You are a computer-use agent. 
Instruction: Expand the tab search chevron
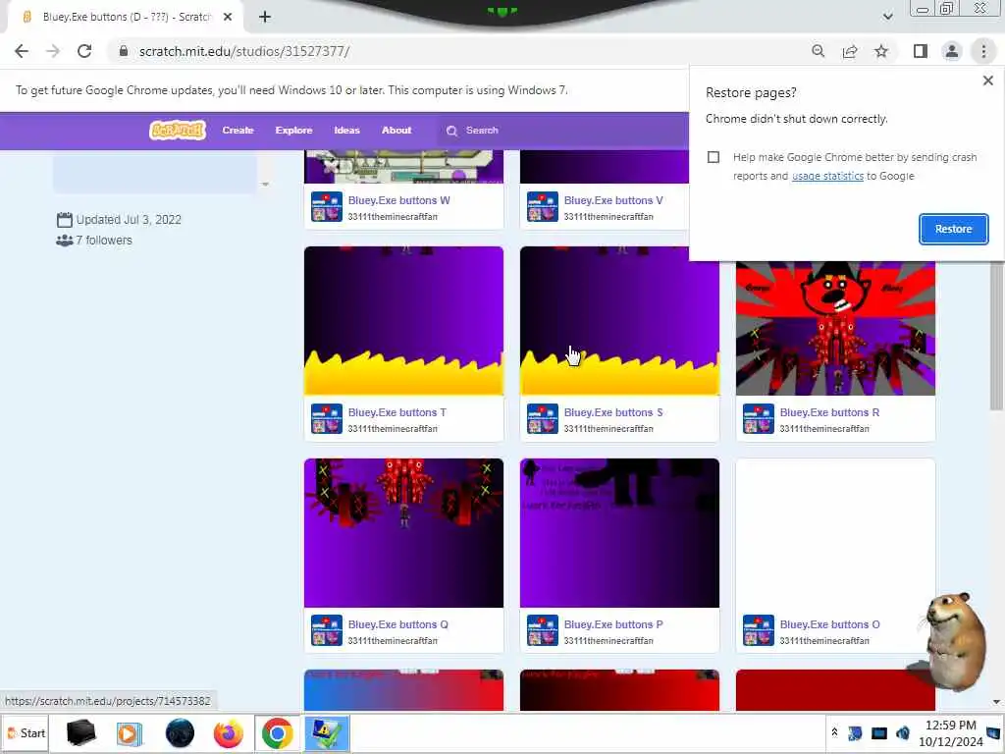[x=887, y=17]
